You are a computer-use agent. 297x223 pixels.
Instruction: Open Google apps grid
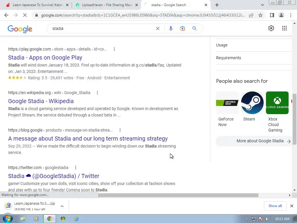point(284,28)
